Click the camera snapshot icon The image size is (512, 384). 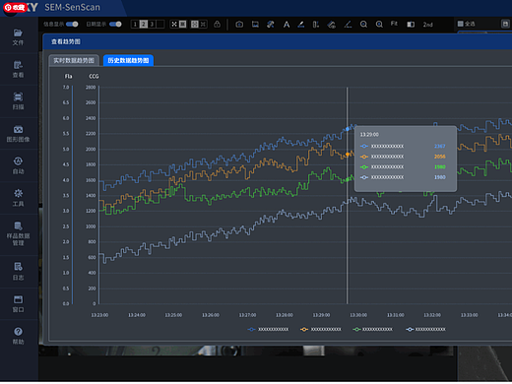pyautogui.click(x=239, y=25)
